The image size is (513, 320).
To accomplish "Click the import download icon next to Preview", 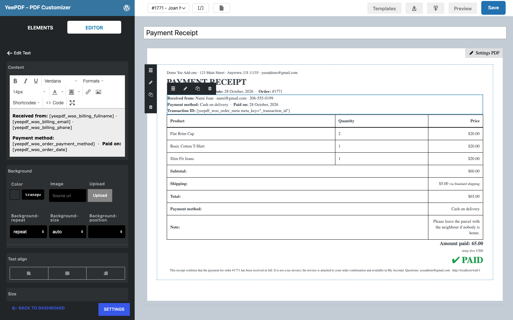I will click(x=436, y=8).
